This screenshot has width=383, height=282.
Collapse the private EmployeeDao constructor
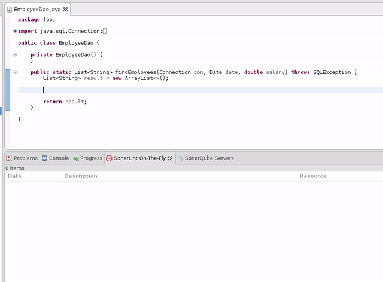click(15, 54)
